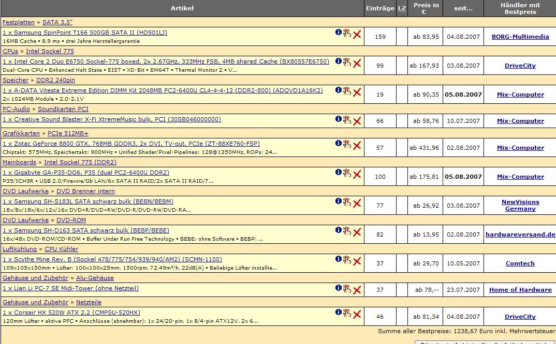Remove Samsung SH-S183L with red X
556x344 pixels.
[357, 204]
